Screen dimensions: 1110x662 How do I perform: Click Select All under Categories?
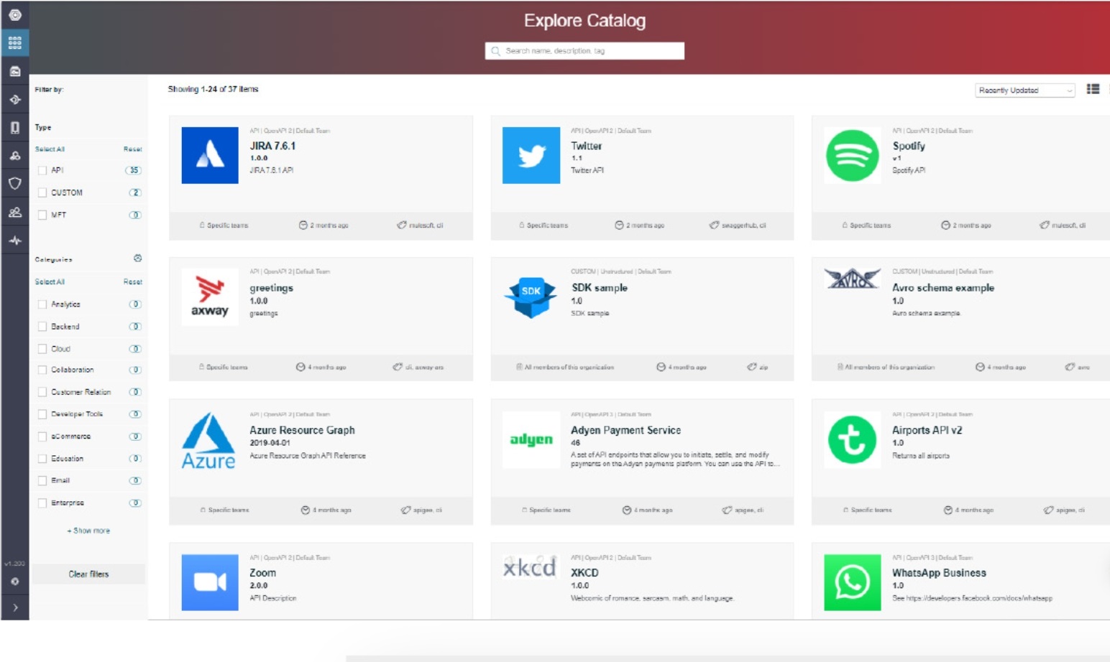tap(50, 282)
